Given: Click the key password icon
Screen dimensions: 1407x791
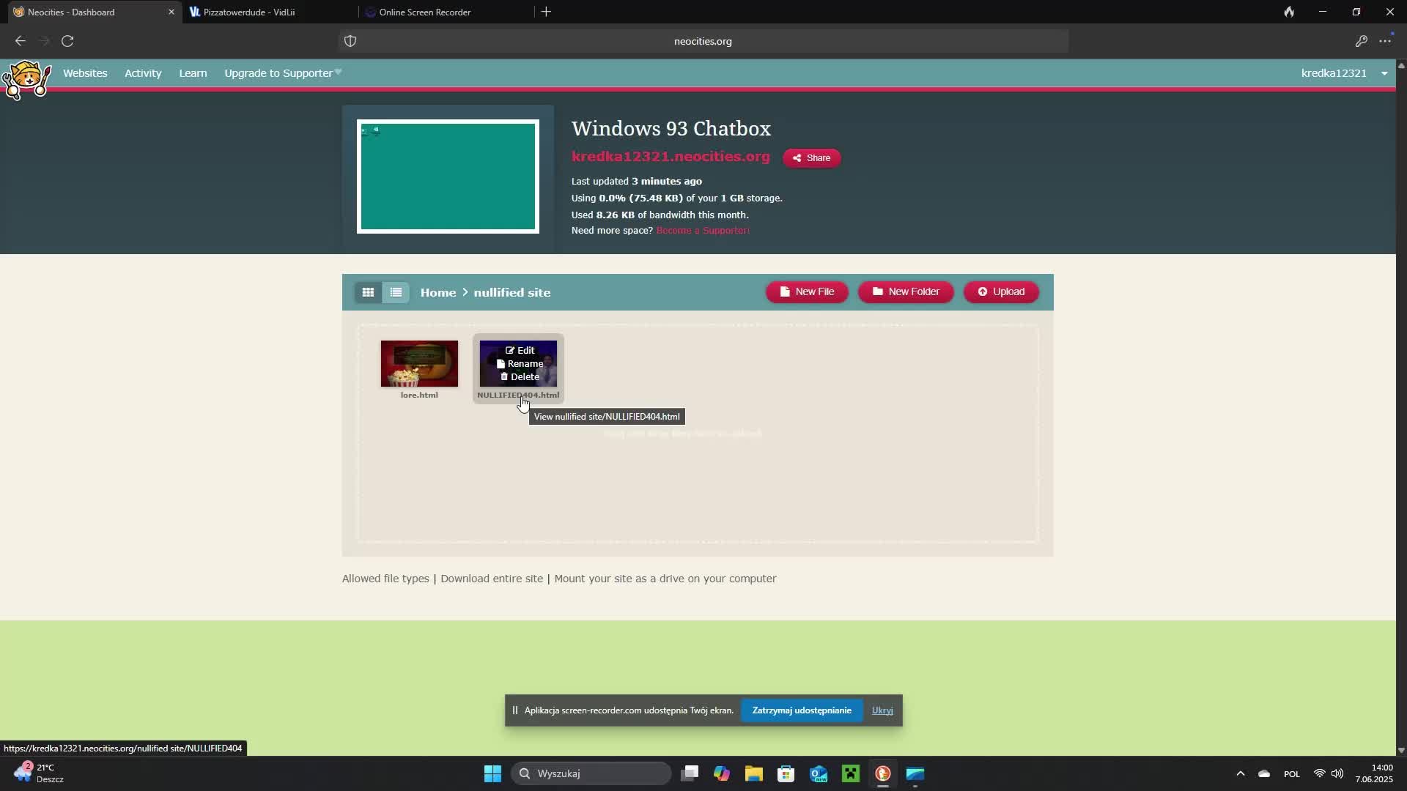Looking at the screenshot, I should pos(1361,41).
